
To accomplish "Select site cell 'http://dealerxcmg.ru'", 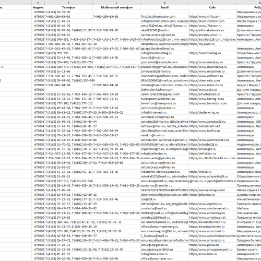I will [x=212, y=112].
